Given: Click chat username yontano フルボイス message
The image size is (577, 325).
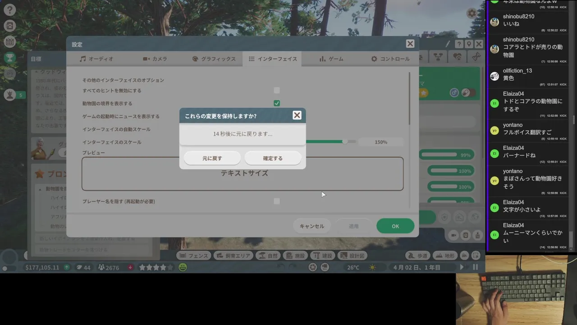Looking at the screenshot, I should point(513,125).
